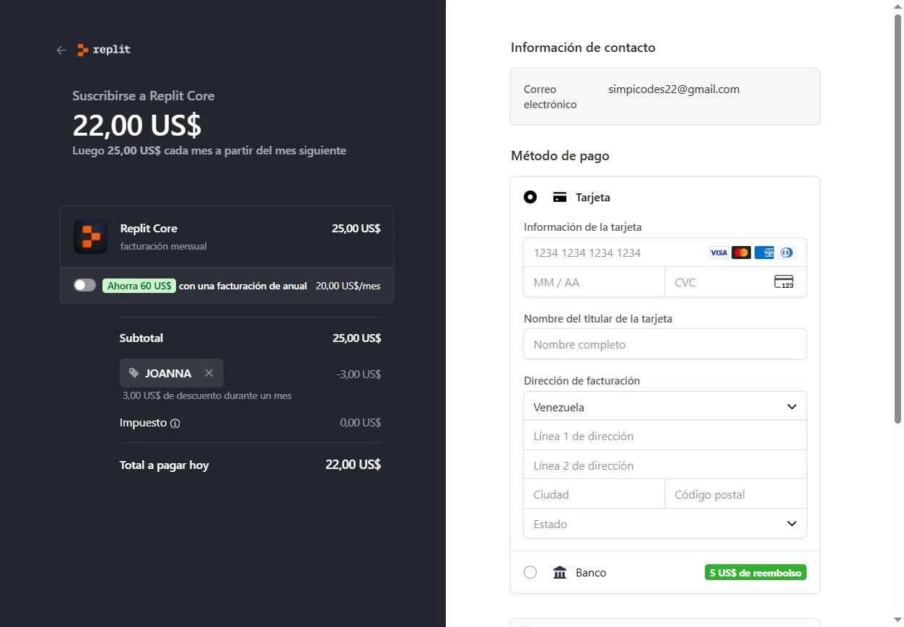The image size is (904, 627).
Task: Click the Replit Core product thumbnail
Action: 90,237
